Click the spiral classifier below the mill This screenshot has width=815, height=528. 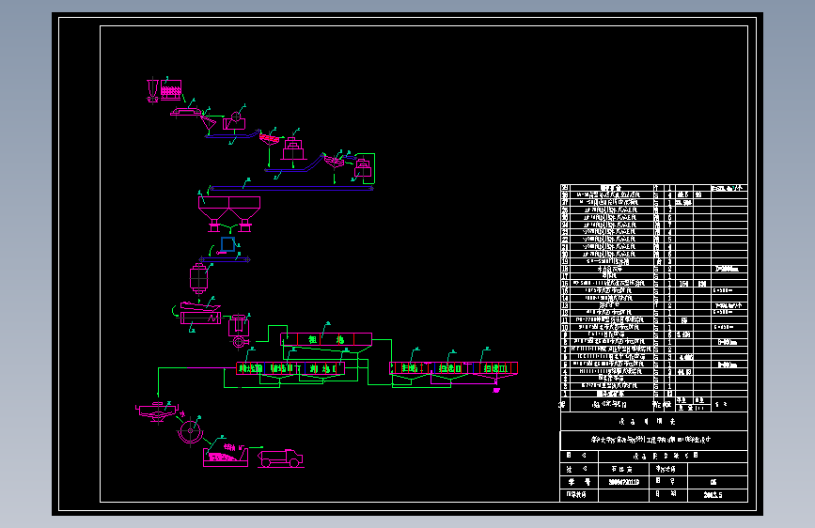(x=200, y=314)
